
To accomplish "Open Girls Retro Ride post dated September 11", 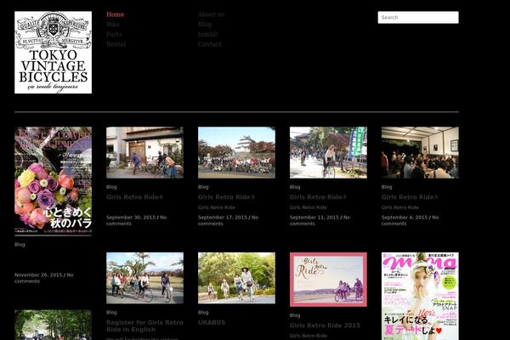I will (x=318, y=197).
